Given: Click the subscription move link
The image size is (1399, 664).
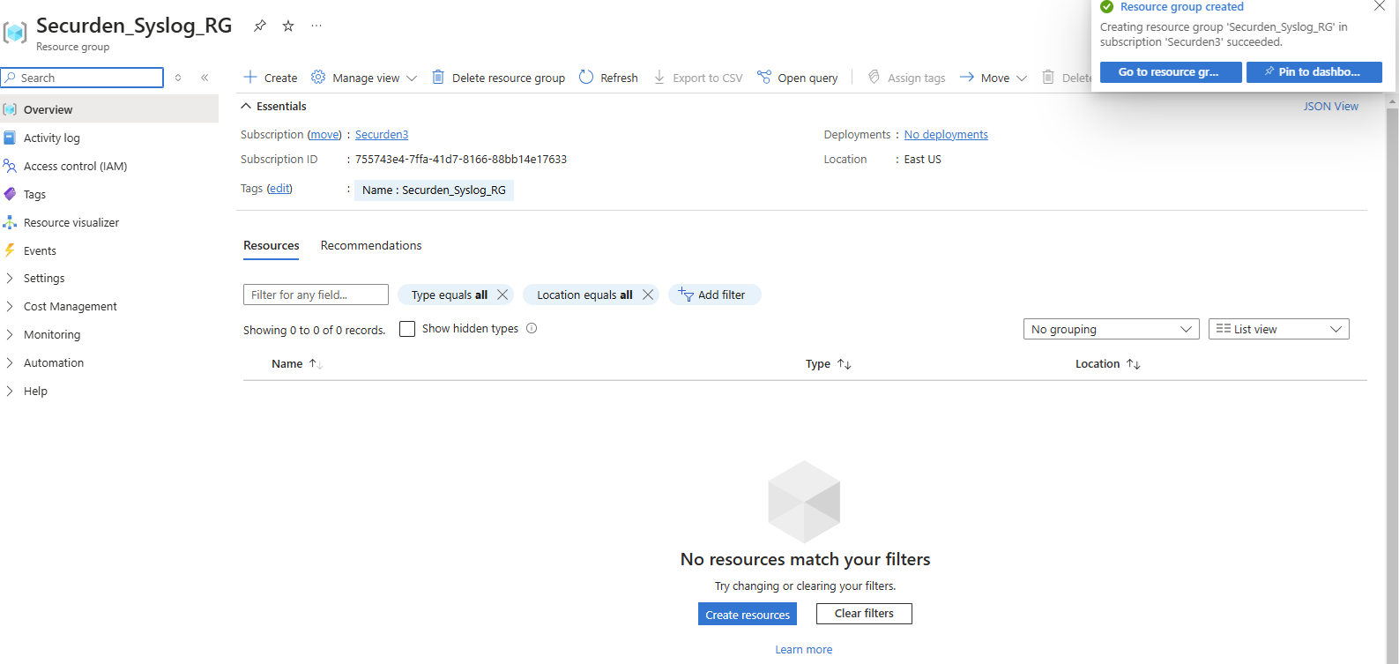Looking at the screenshot, I should click(x=324, y=134).
